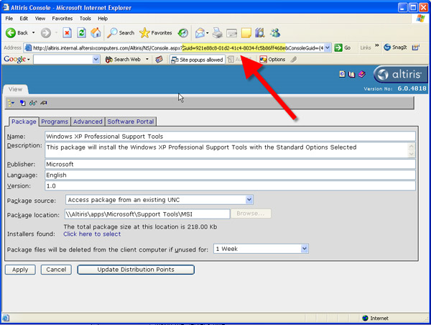Open the Package source dropdown

[x=159, y=200]
